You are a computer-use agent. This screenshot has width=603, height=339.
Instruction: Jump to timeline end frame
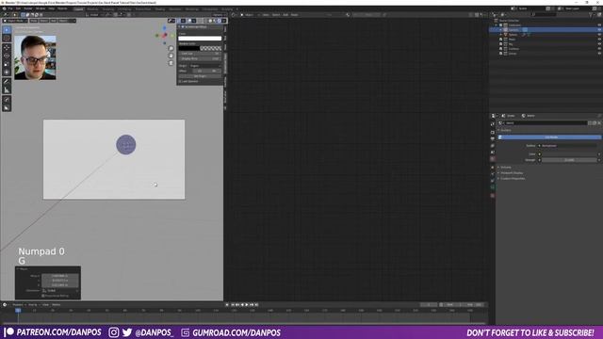pyautogui.click(x=256, y=305)
